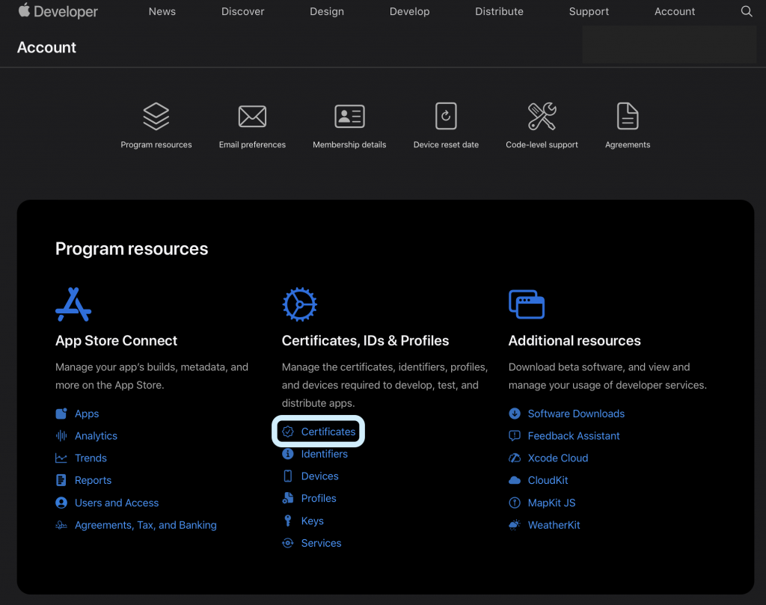Open the Identifiers link
This screenshot has height=605, width=766.
(x=325, y=454)
